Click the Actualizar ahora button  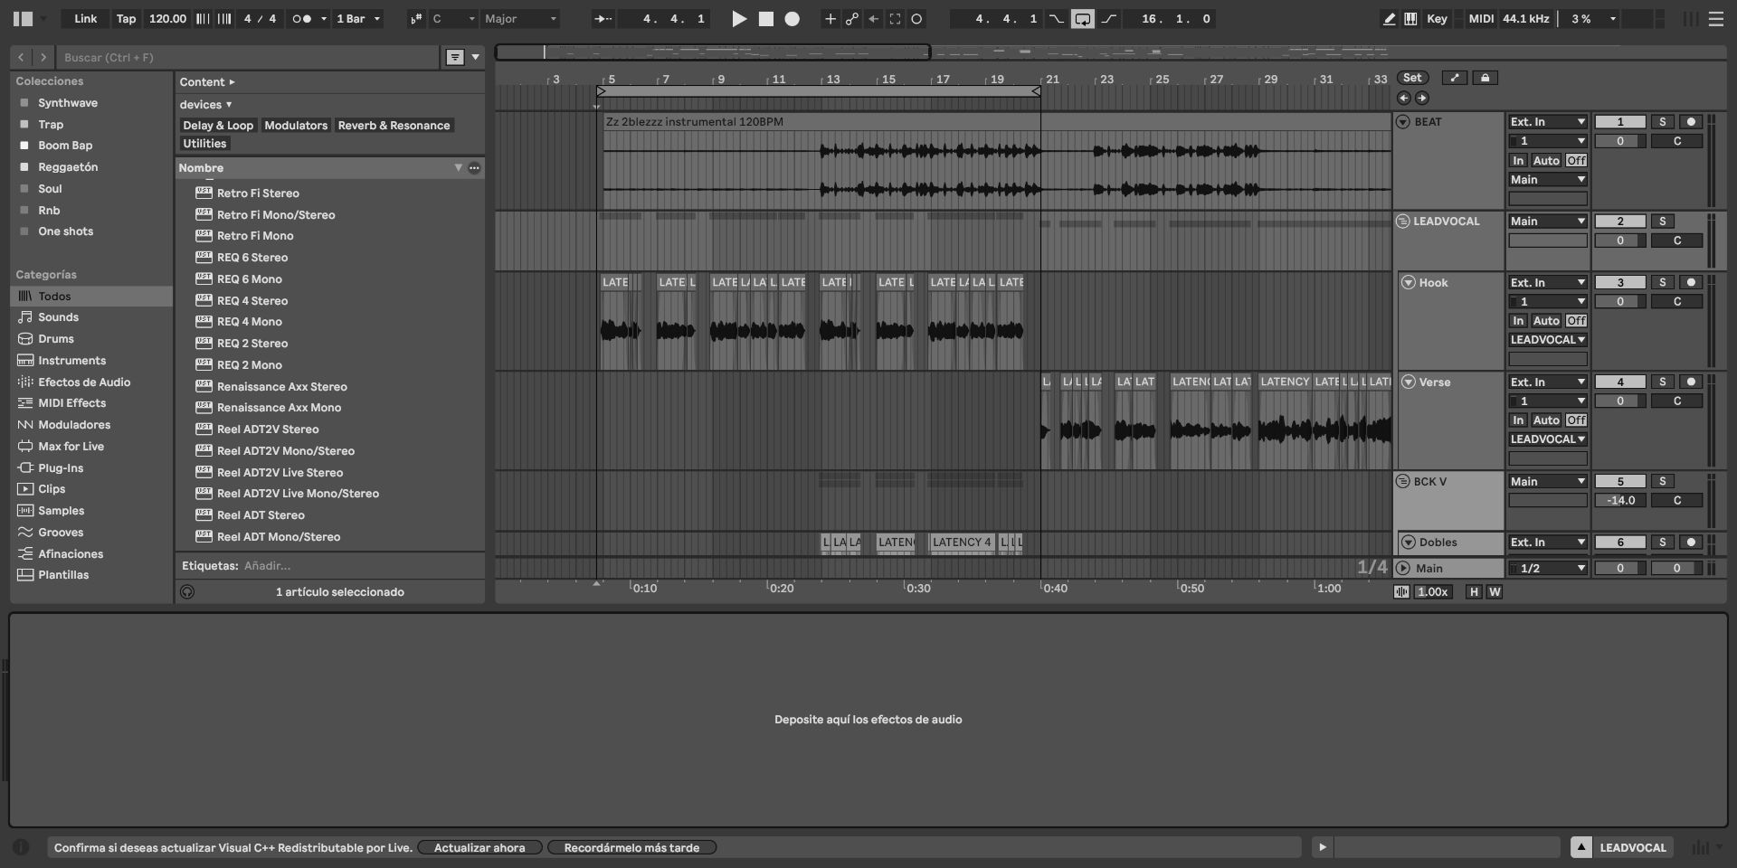tap(479, 848)
